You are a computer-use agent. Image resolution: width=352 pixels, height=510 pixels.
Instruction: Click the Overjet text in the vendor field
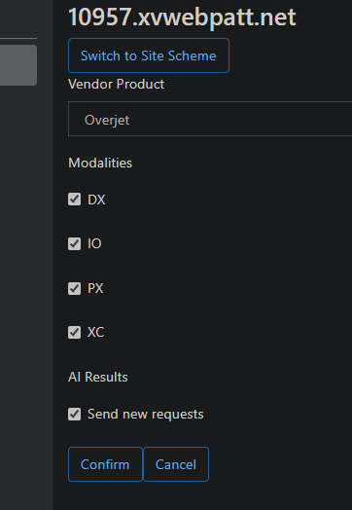107,120
